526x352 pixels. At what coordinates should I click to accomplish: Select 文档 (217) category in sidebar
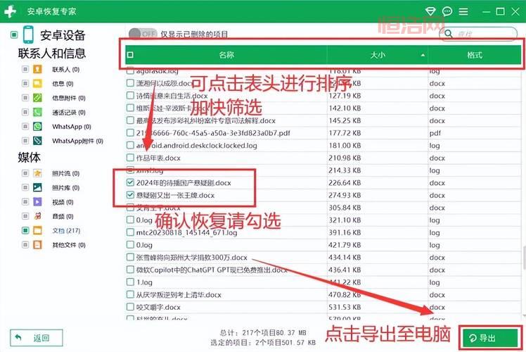tap(65, 230)
